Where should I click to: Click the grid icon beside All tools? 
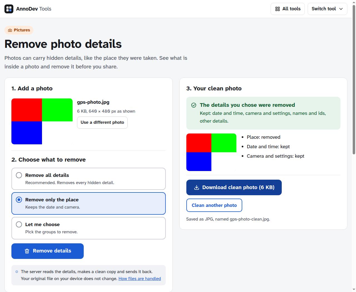[x=278, y=9]
